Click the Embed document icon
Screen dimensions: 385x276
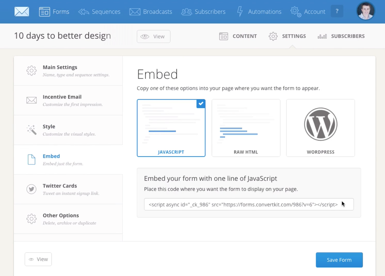coord(32,159)
